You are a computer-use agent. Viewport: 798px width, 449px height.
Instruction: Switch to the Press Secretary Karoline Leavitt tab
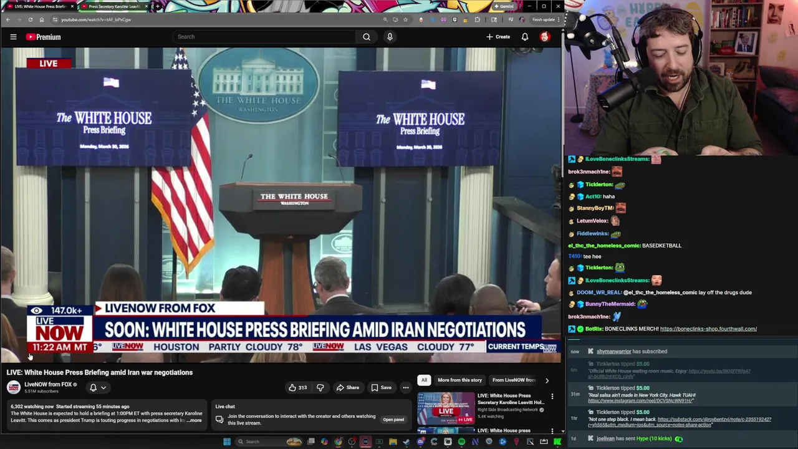tap(114, 6)
